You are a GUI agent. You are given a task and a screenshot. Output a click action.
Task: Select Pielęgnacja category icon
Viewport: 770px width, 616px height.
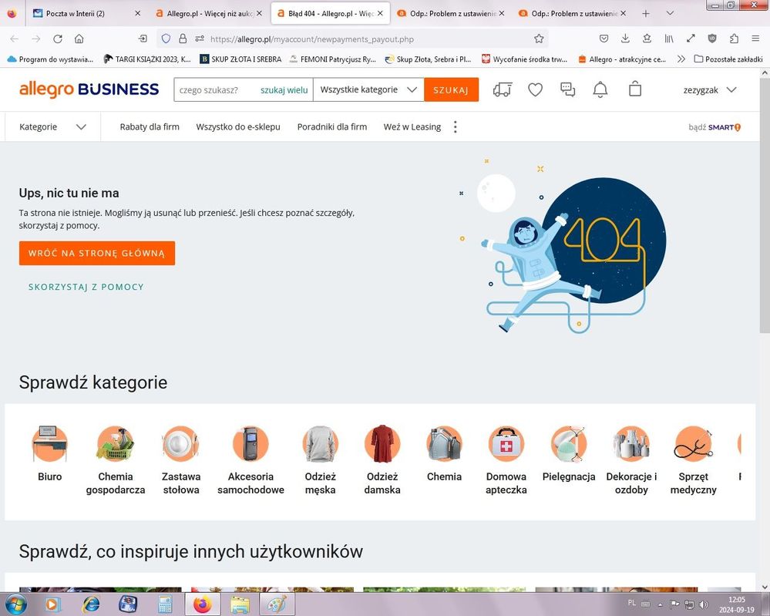pyautogui.click(x=569, y=444)
